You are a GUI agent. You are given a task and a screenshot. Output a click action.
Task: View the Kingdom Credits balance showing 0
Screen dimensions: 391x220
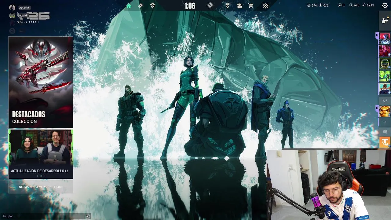(x=341, y=5)
